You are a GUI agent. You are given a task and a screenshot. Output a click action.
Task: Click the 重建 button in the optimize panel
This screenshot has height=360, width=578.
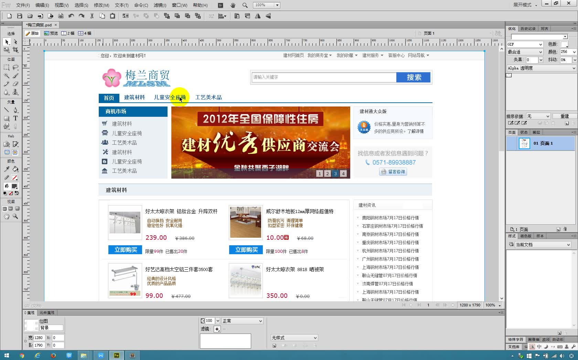[565, 116]
